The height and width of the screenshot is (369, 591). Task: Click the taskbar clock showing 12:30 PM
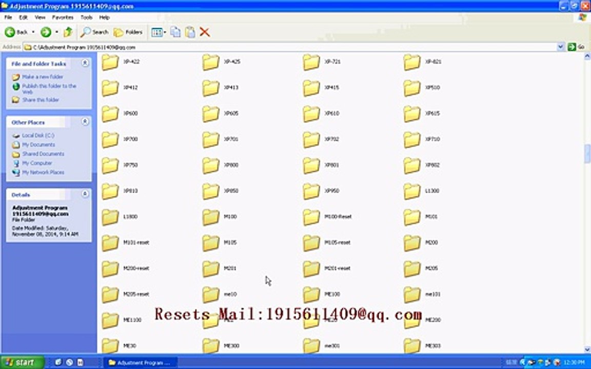click(573, 363)
